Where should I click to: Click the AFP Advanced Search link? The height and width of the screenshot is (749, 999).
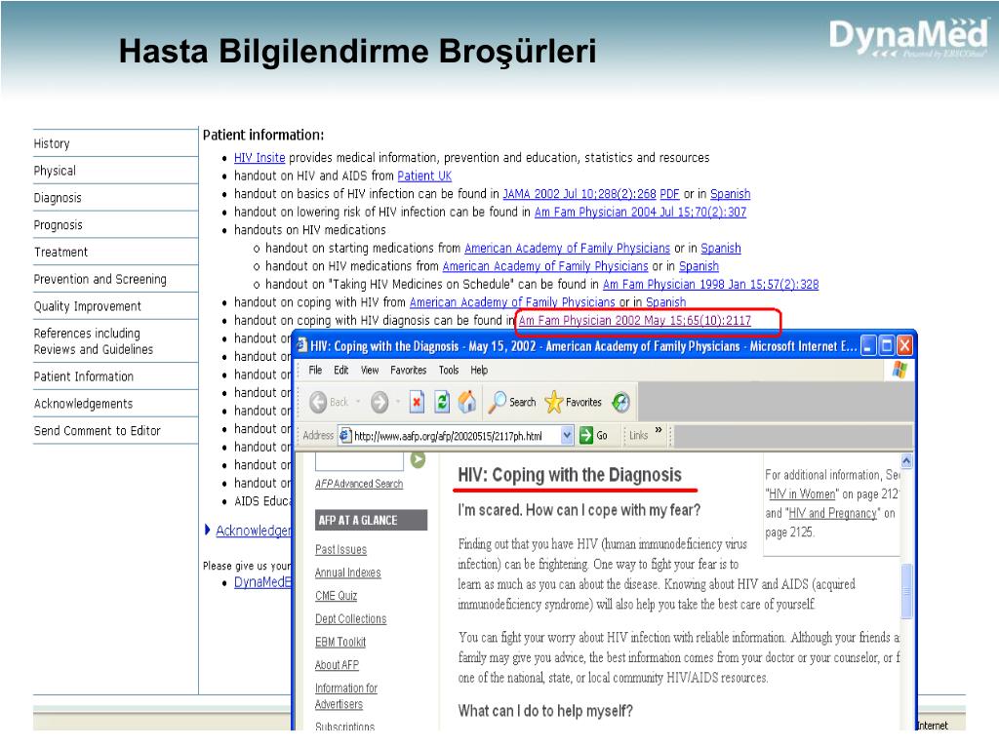pos(359,484)
